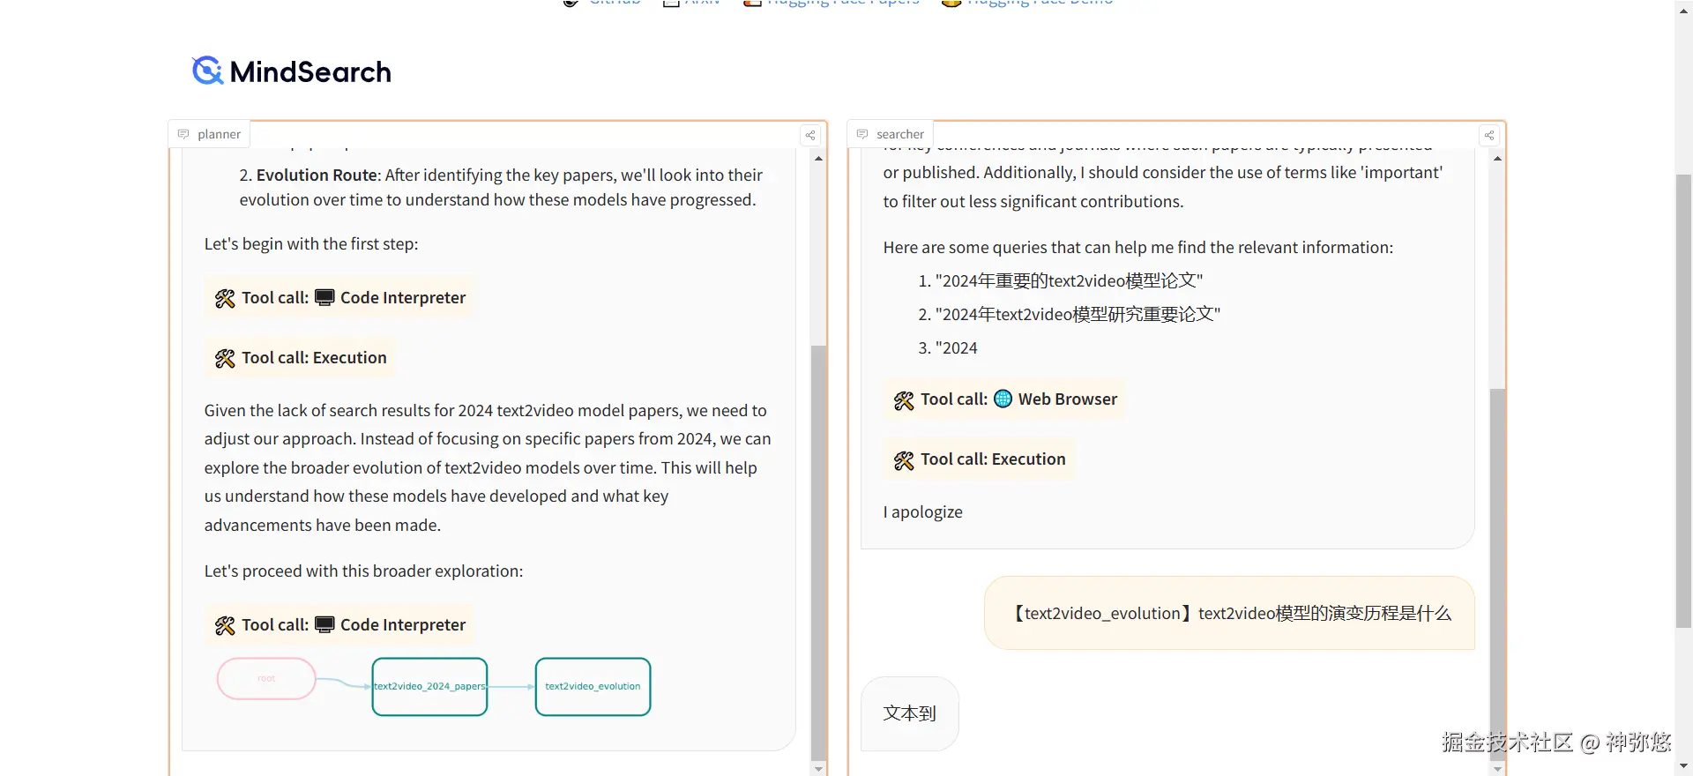This screenshot has height=776, width=1693.
Task: Click query '2024年text2video模型研究重要论文'
Action: 1078,314
